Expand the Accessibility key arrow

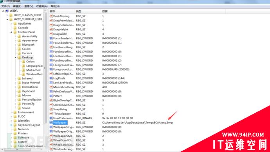[x=16, y=36]
